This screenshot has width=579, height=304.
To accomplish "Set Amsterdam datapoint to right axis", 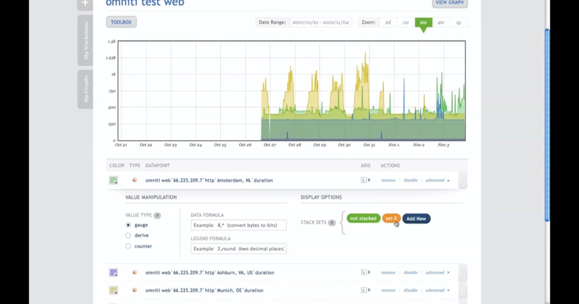I will [x=369, y=180].
